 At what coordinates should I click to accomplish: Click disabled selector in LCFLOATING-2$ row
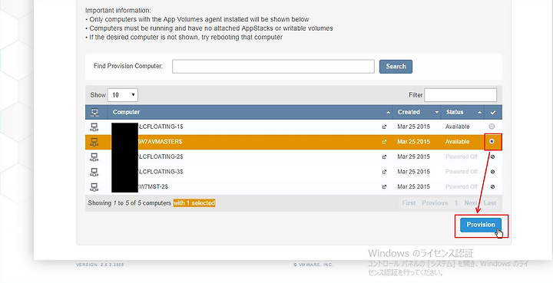[x=492, y=157]
